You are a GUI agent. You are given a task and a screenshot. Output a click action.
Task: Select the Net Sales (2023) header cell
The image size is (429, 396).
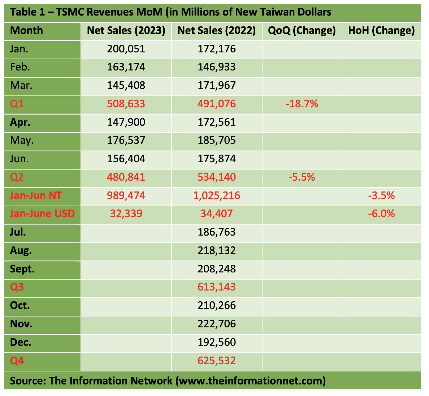126,31
